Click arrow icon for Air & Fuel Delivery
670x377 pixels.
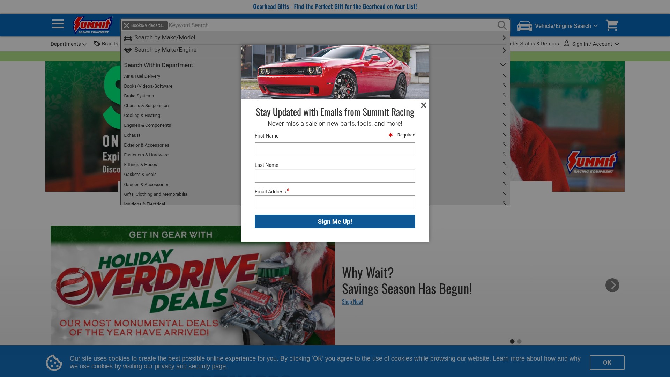coord(504,75)
